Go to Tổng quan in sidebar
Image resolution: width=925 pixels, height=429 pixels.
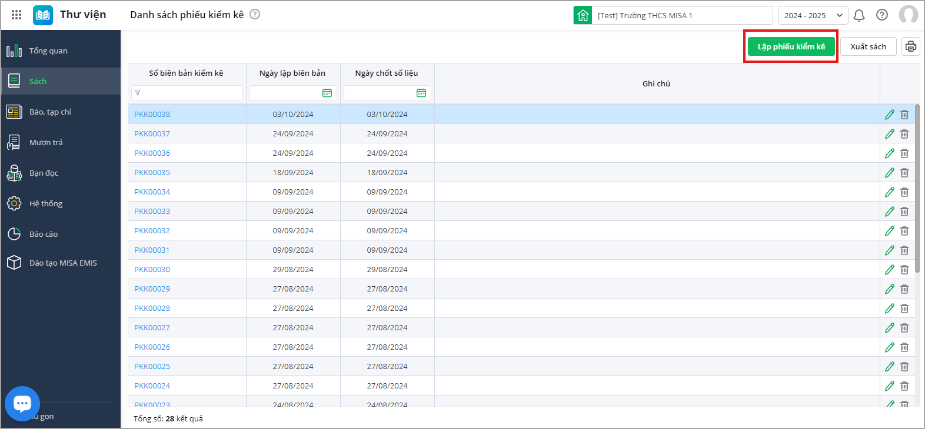[48, 51]
